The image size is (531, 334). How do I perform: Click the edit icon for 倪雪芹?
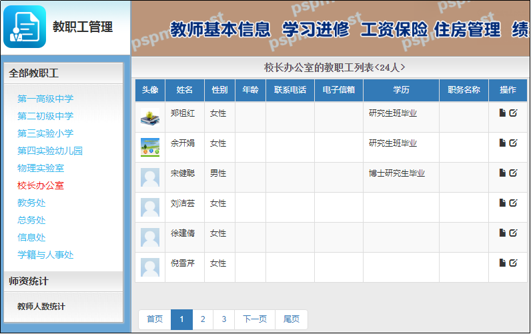coord(513,263)
